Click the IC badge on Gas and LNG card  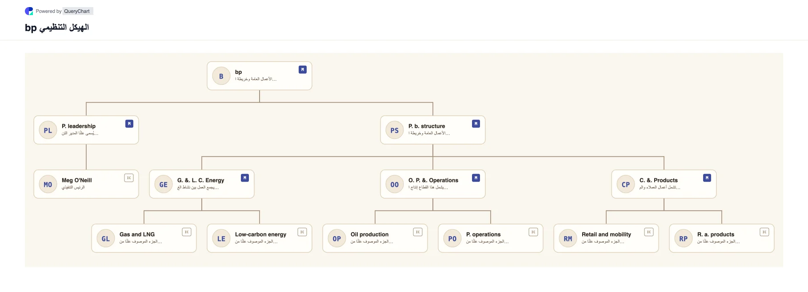point(187,232)
